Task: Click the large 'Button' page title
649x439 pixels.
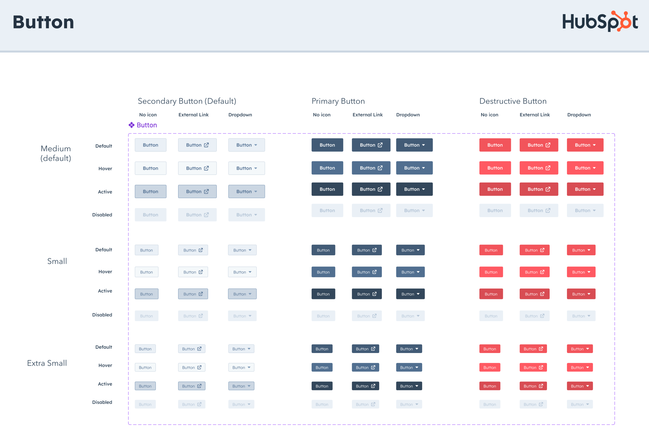Action: pyautogui.click(x=43, y=22)
